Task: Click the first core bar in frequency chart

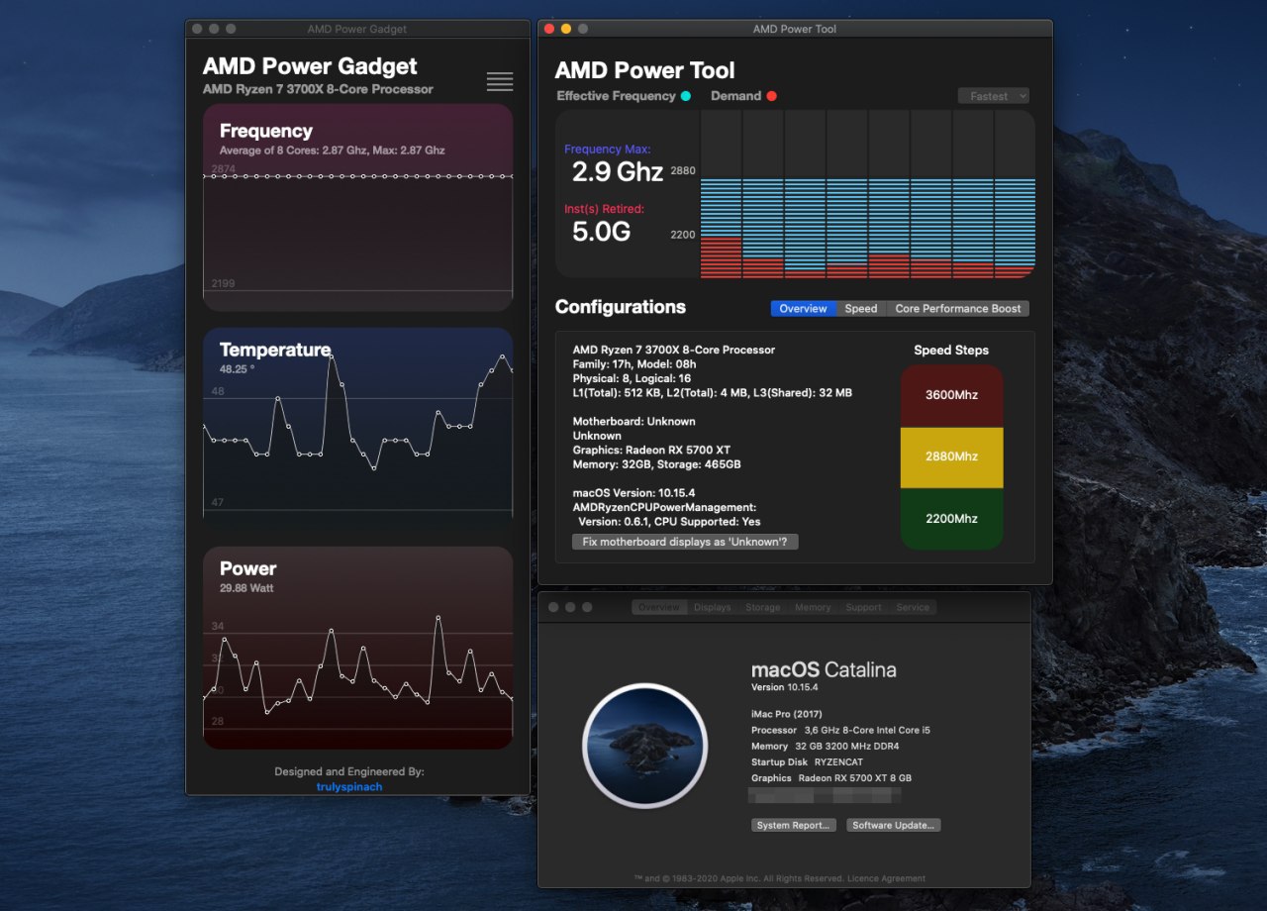Action: [721, 194]
